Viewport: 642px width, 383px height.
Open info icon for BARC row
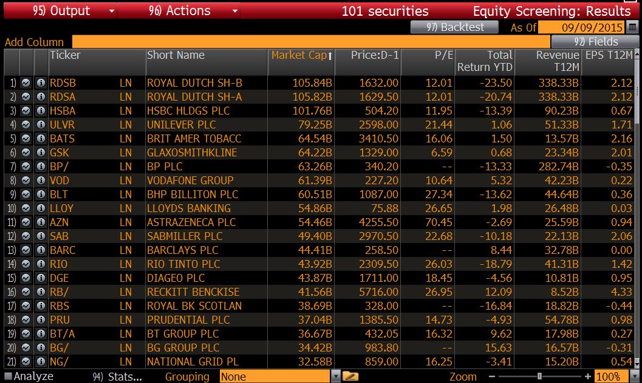[x=41, y=250]
